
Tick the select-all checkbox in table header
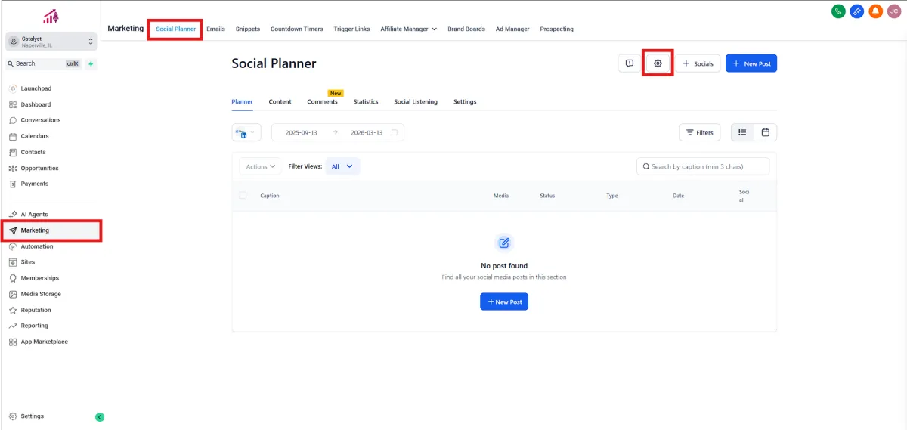click(x=243, y=195)
